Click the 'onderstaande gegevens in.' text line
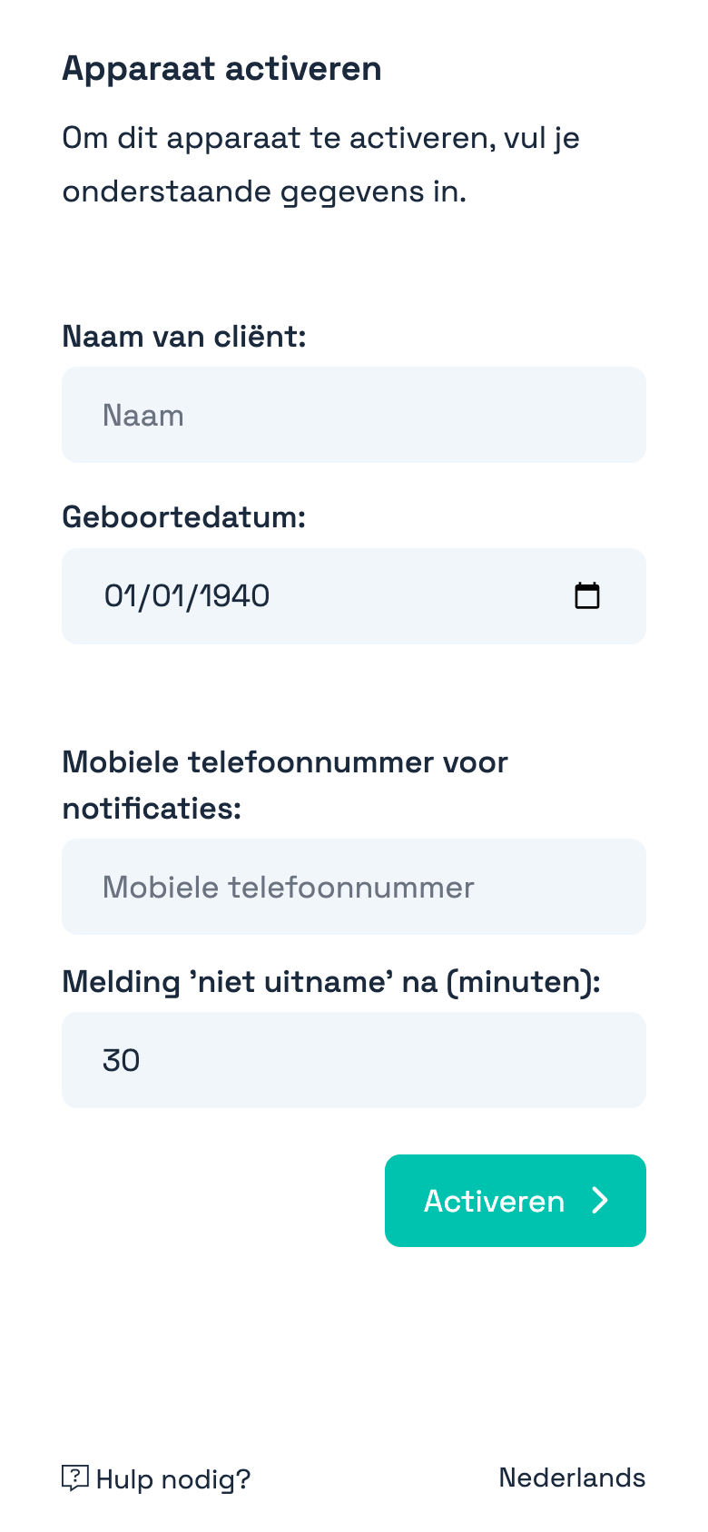 pos(264,191)
